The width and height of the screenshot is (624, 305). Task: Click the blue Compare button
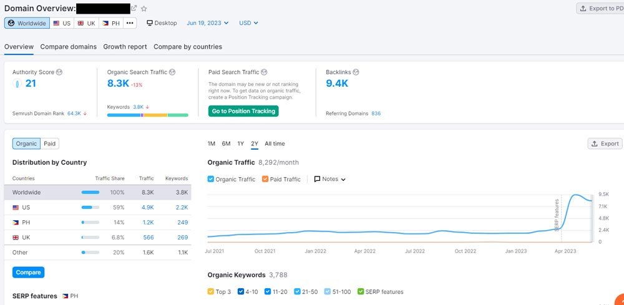click(28, 273)
